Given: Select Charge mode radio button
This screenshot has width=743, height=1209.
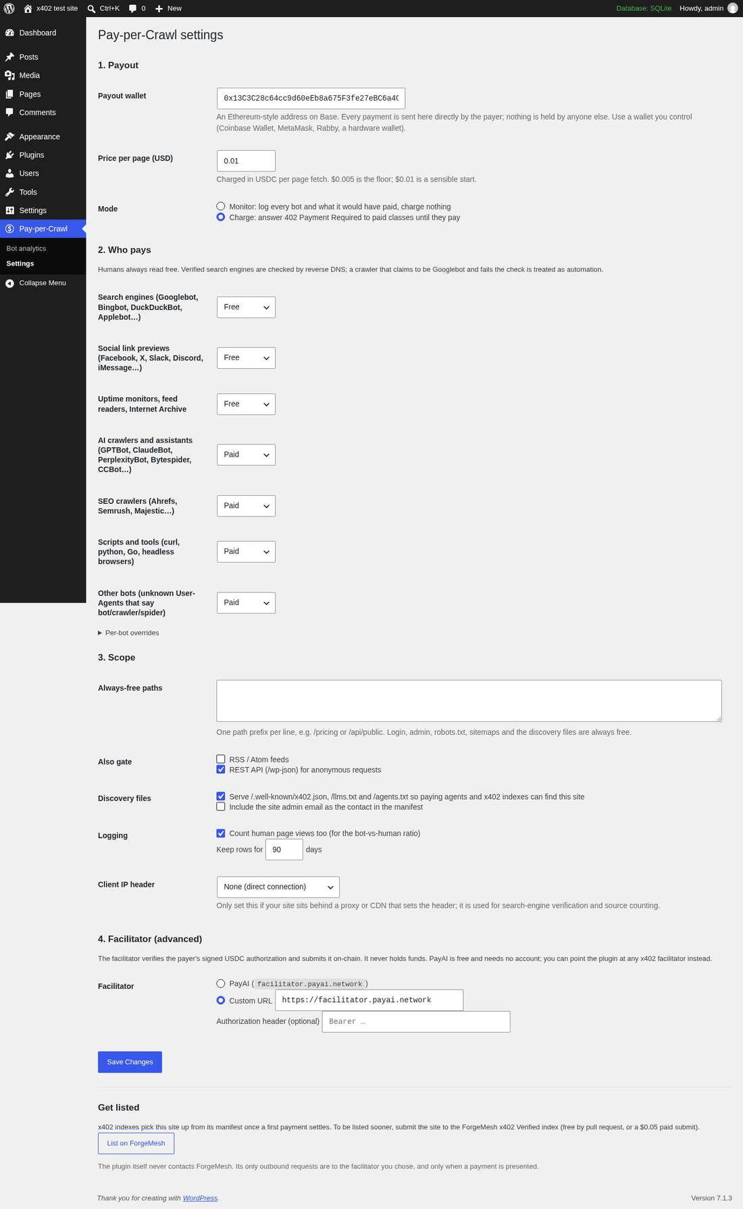Looking at the screenshot, I should click(x=221, y=217).
